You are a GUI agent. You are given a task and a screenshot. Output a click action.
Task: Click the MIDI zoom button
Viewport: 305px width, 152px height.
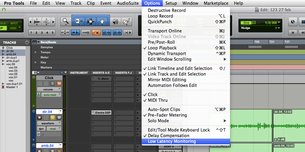point(46,22)
